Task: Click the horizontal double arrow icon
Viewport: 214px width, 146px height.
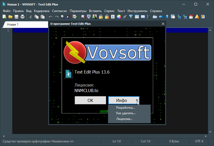Action: pos(161,17)
